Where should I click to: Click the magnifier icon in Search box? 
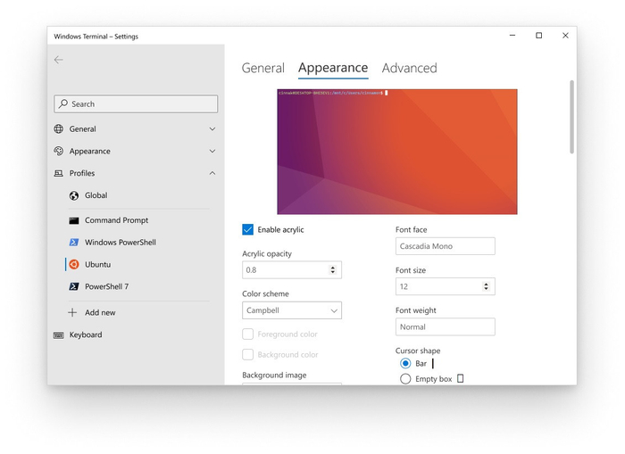point(63,103)
